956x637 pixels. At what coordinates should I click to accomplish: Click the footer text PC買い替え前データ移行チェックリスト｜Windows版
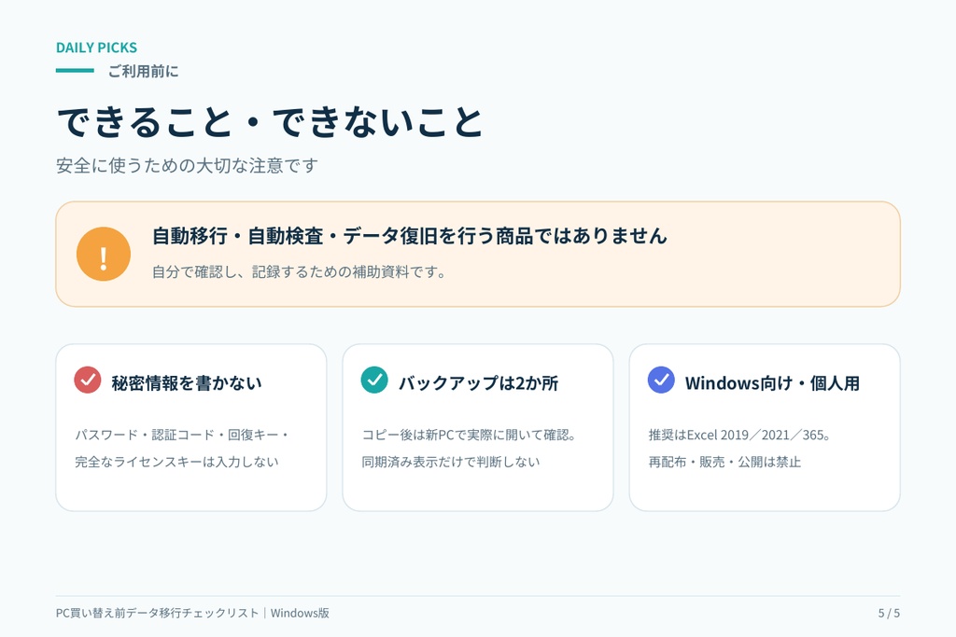tap(192, 613)
